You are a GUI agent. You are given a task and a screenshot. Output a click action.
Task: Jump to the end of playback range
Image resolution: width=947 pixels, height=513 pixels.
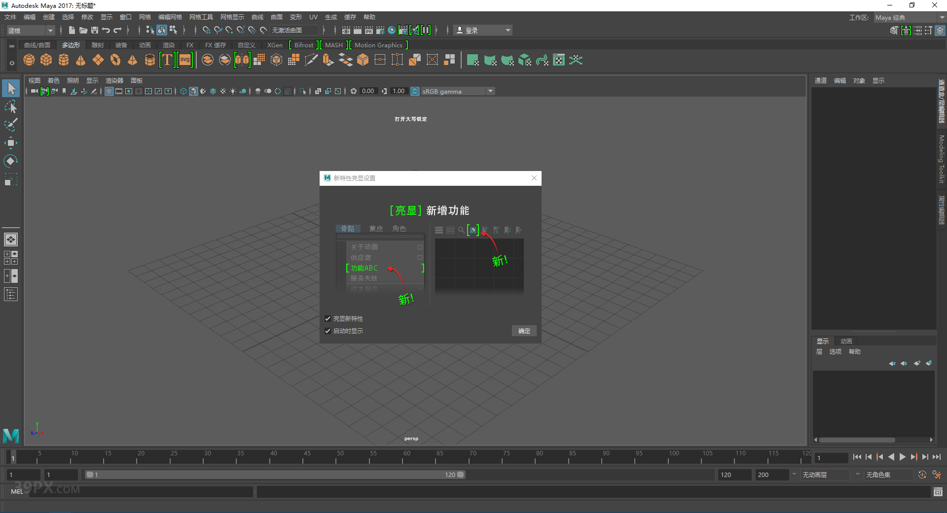tap(937, 457)
